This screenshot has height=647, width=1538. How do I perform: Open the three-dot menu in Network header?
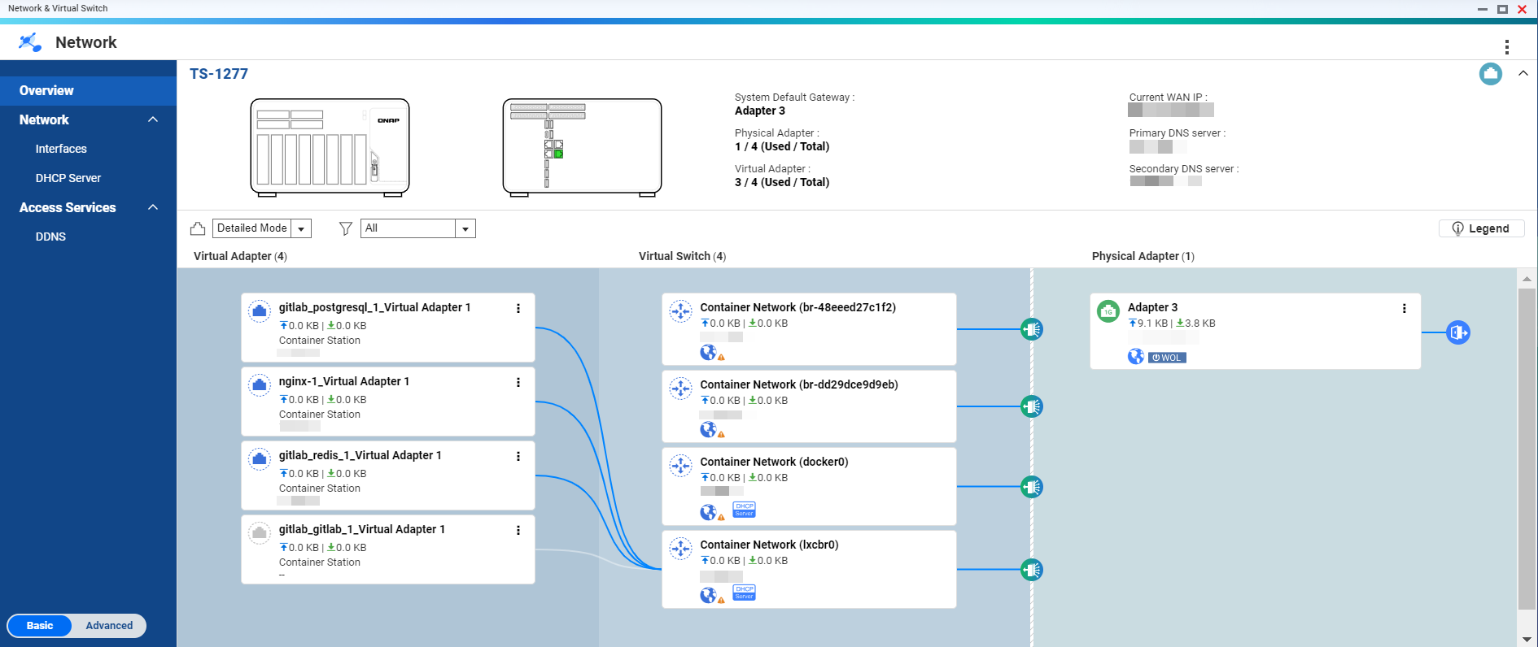point(1507,46)
